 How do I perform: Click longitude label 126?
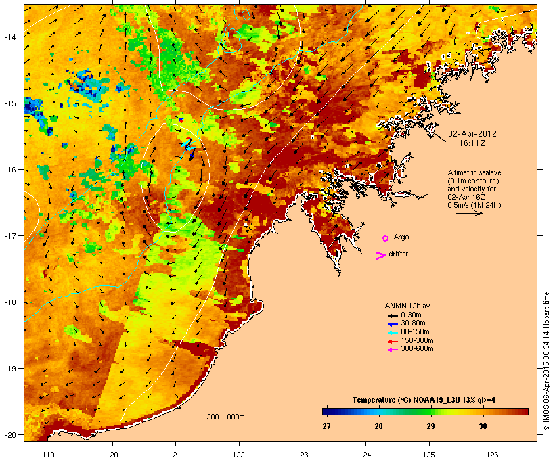tap(493, 455)
